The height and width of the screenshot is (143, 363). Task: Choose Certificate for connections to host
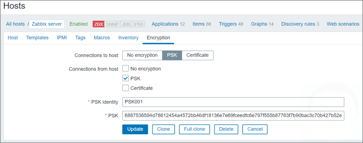coord(197,55)
